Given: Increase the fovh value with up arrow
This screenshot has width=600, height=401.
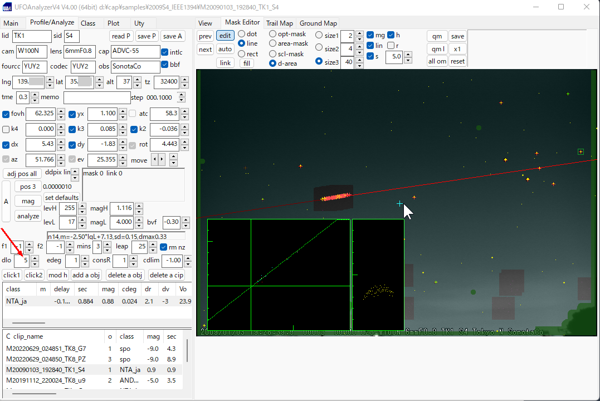Looking at the screenshot, I should click(61, 111).
